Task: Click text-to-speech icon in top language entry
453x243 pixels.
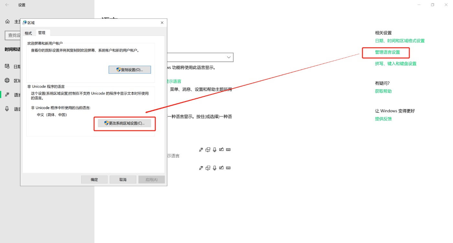Action: pyautogui.click(x=208, y=149)
